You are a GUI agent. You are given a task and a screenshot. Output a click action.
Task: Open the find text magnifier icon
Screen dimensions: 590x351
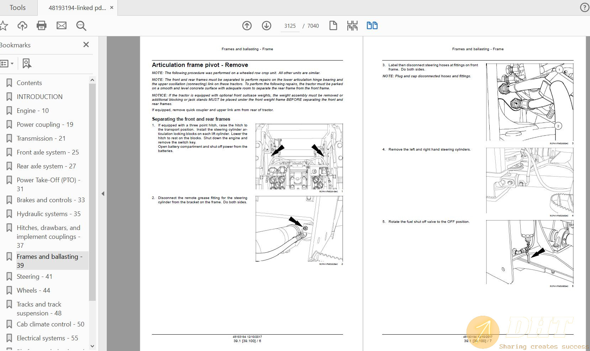click(x=81, y=26)
